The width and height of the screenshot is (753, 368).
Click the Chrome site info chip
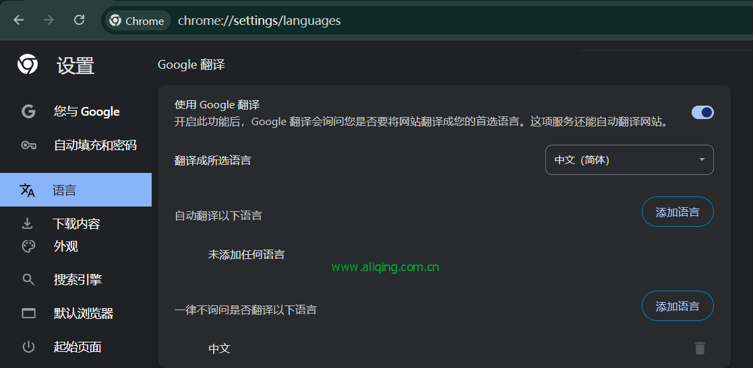[x=137, y=21]
